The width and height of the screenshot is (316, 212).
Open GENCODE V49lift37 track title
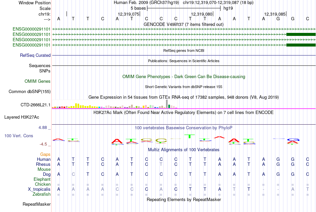[x=184, y=24]
